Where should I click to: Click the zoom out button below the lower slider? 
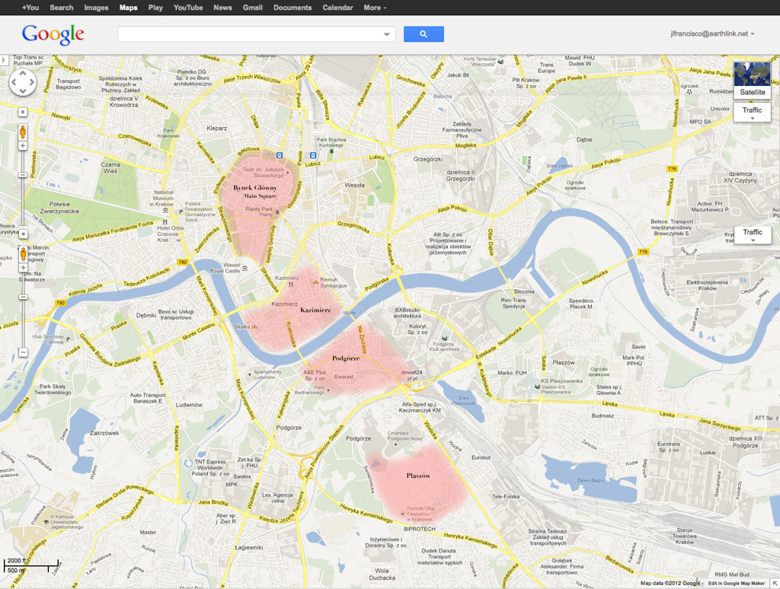[23, 352]
